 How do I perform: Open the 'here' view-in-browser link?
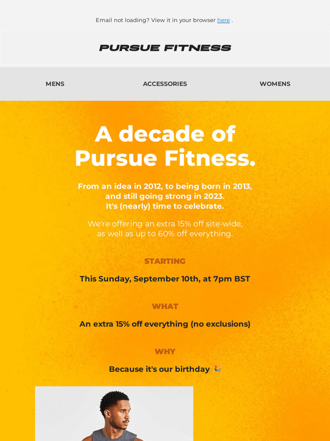tap(223, 21)
